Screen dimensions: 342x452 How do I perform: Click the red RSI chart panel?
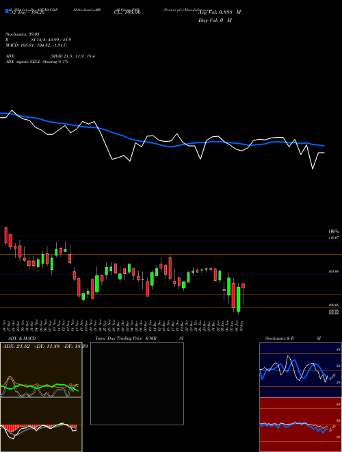tap(300, 425)
